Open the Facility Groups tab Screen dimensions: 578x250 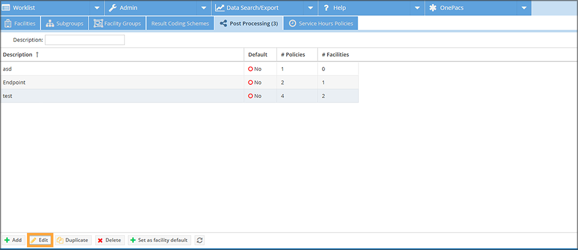click(x=117, y=24)
